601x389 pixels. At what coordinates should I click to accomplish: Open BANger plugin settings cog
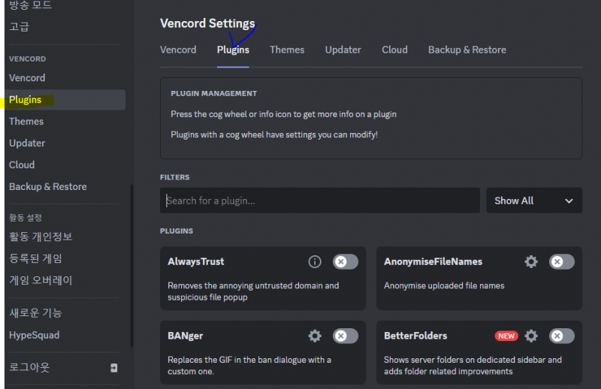(315, 336)
